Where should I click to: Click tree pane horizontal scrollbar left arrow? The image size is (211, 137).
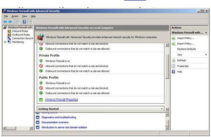point(4,128)
